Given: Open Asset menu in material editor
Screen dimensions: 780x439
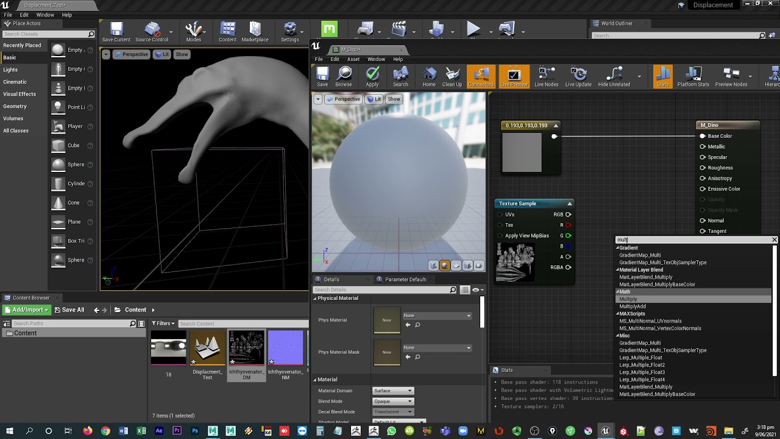Looking at the screenshot, I should [x=353, y=59].
